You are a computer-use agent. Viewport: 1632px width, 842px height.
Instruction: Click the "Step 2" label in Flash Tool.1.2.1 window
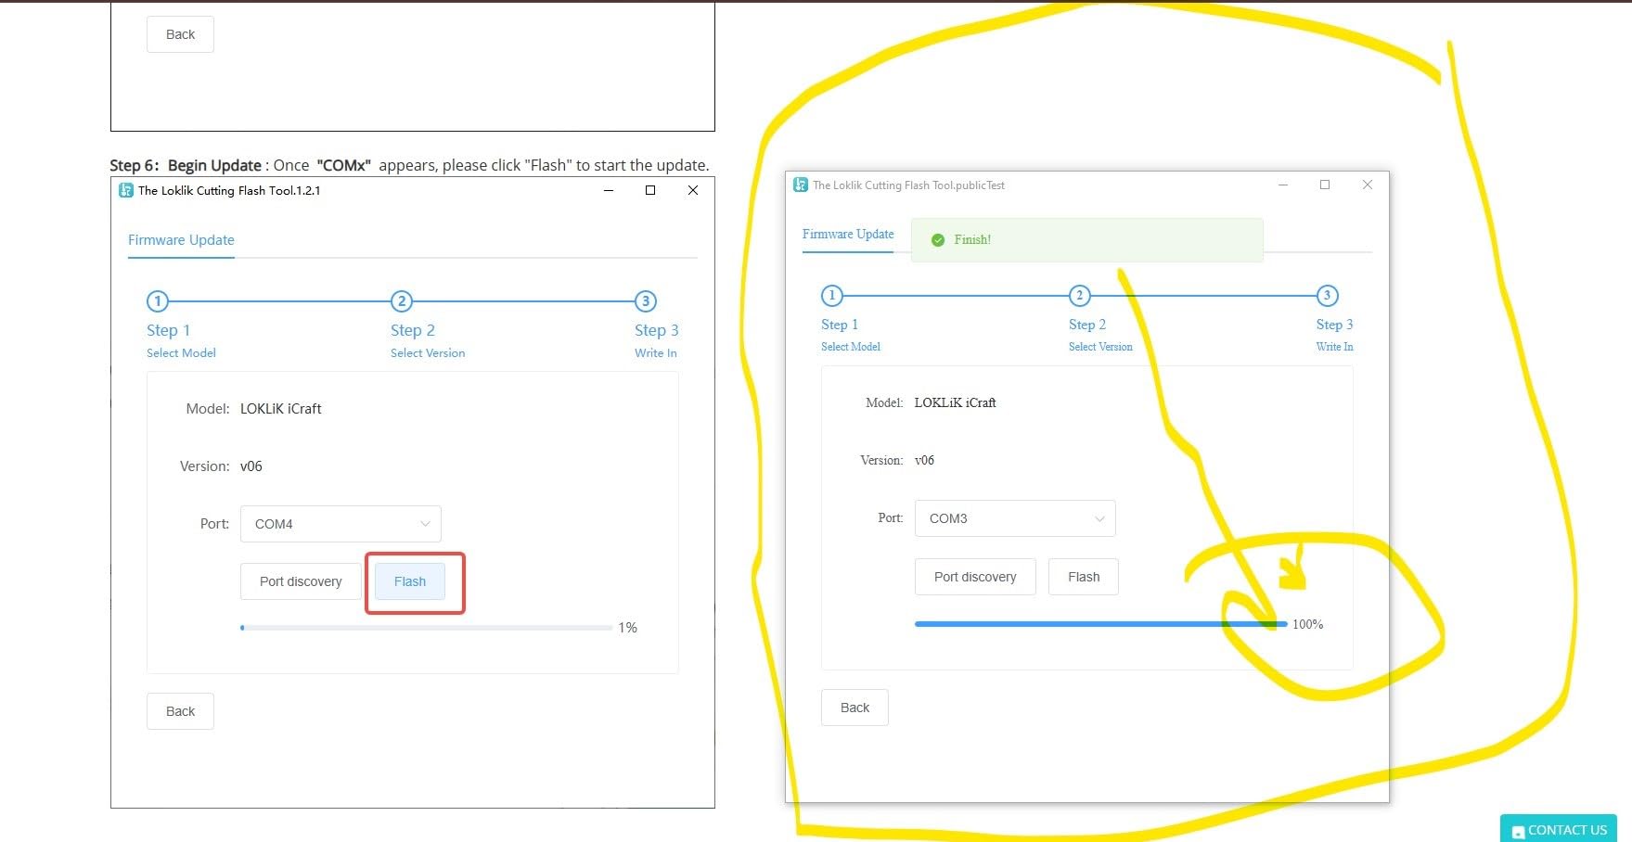coord(413,330)
